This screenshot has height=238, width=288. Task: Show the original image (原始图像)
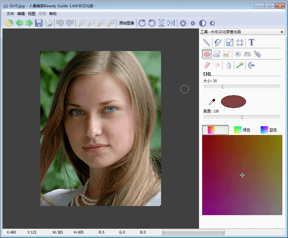[x=127, y=23]
